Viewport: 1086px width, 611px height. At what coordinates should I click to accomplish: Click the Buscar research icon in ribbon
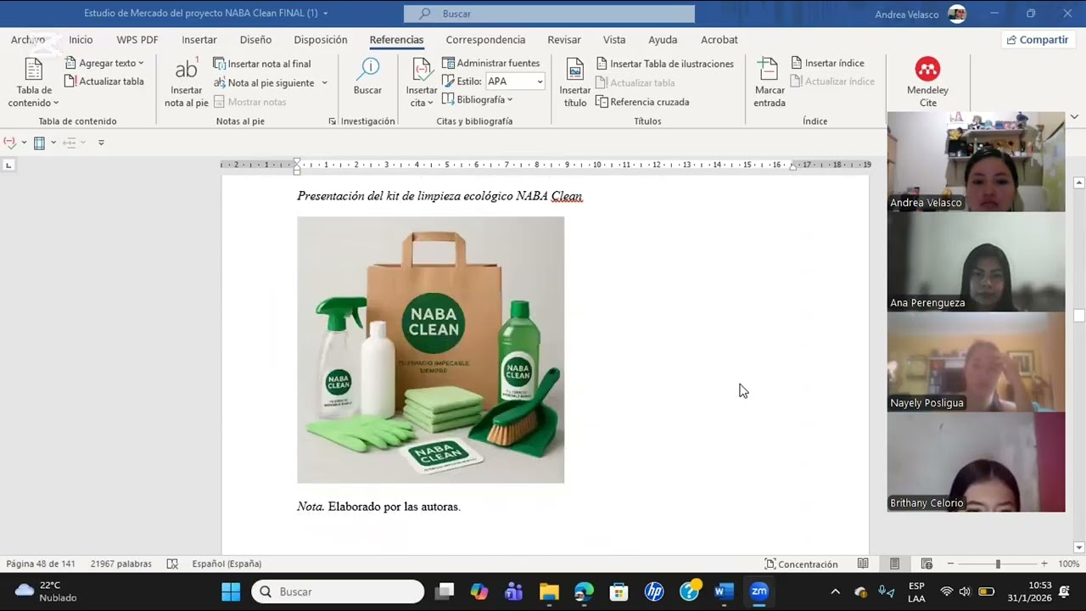(367, 76)
